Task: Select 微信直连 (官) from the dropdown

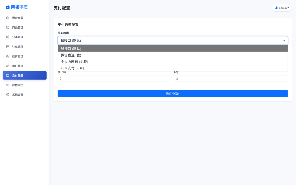Action: pos(71,55)
